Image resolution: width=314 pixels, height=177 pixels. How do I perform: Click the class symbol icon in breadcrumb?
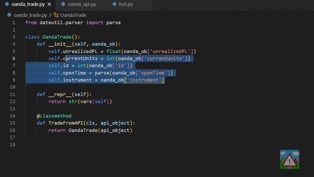(x=56, y=15)
